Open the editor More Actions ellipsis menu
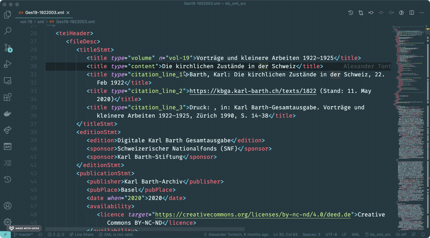The height and width of the screenshot is (238, 430). pyautogui.click(x=422, y=13)
